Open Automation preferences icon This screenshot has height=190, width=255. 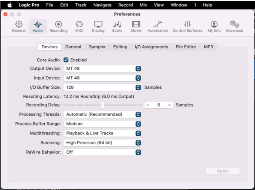158,24
